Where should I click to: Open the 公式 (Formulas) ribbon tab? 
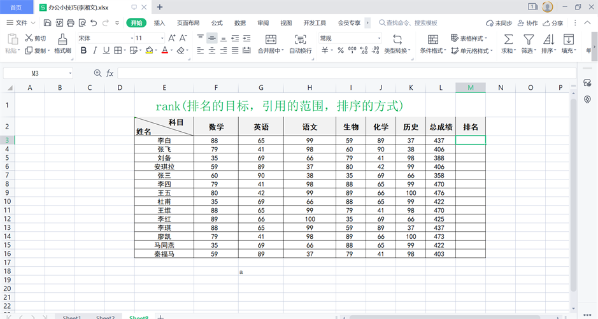tap(217, 23)
